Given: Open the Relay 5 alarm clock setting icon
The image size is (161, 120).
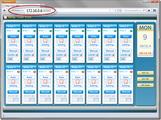Looking at the screenshot, I should [x=77, y=41].
